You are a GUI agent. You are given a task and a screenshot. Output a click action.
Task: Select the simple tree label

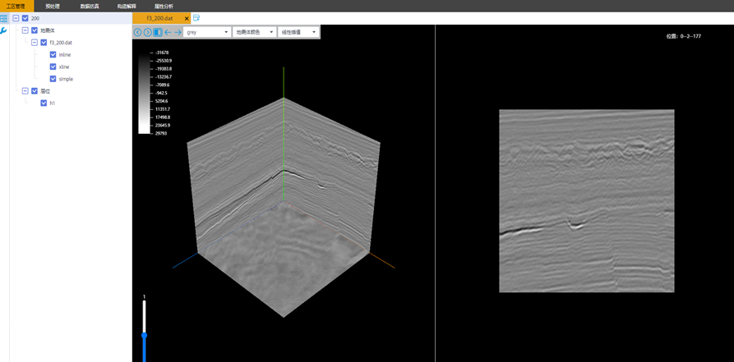[66, 79]
